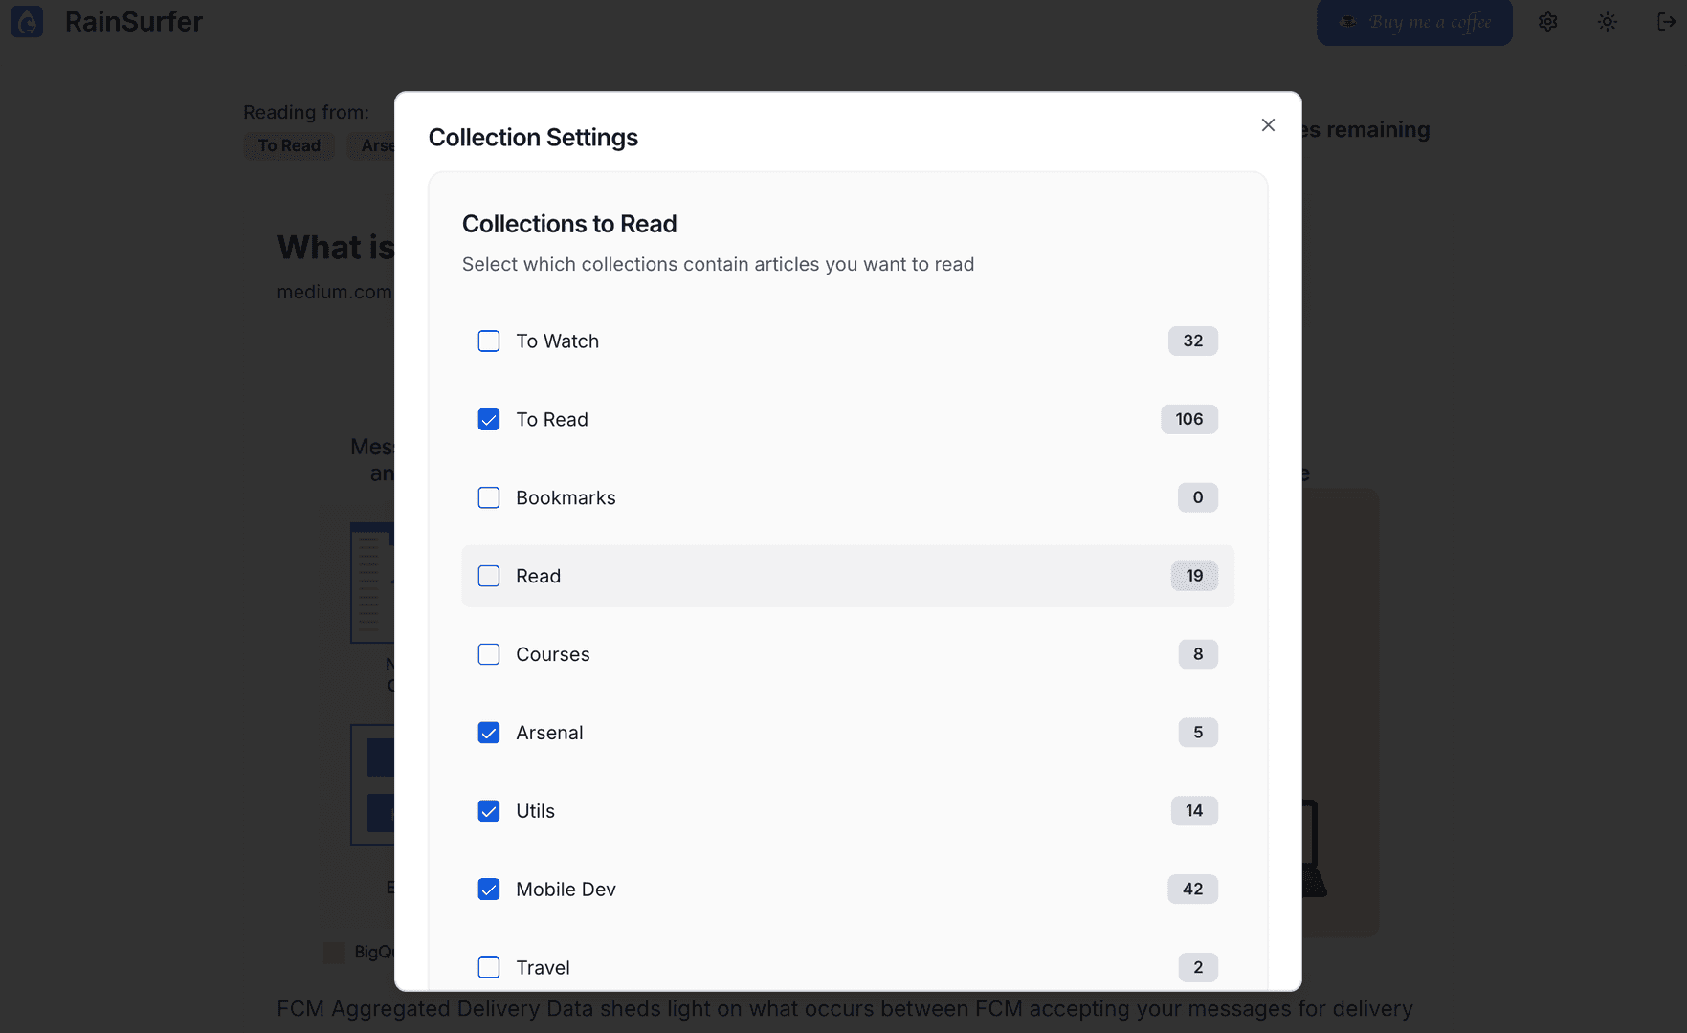1687x1033 pixels.
Task: Check the Bookmarks collection
Action: [489, 497]
